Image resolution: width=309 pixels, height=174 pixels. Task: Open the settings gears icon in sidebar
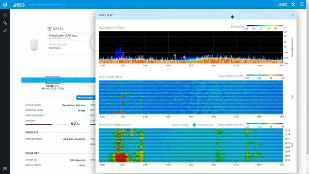[x=5, y=23]
